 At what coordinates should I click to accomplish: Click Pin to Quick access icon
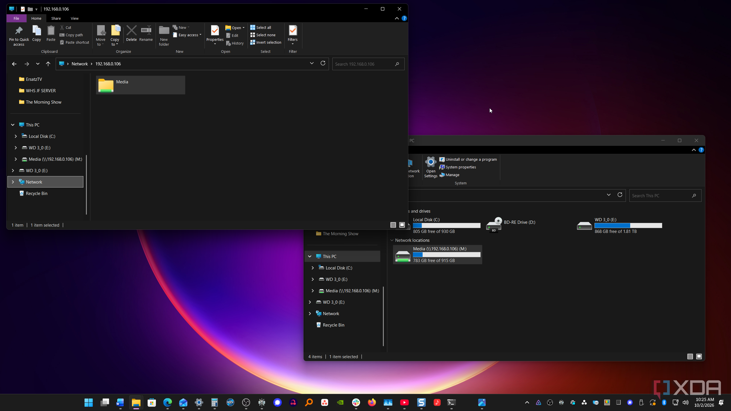click(x=19, y=31)
